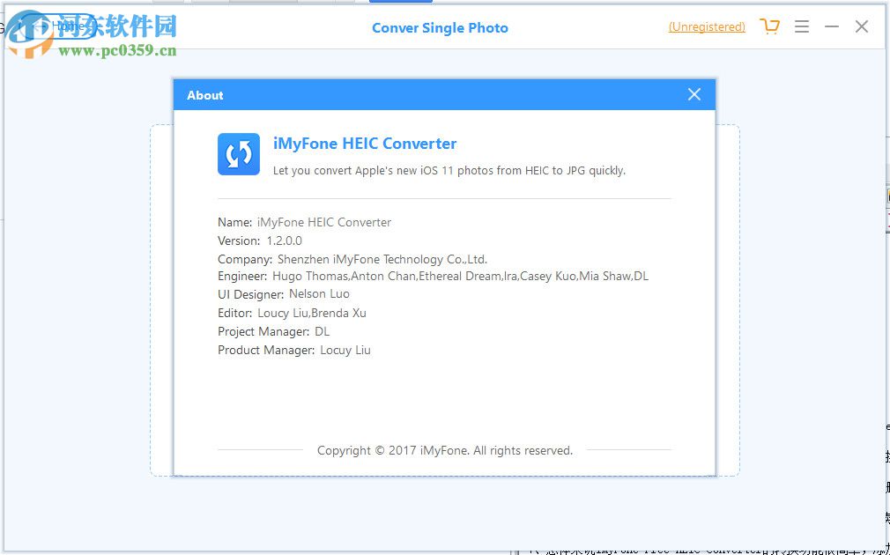Minimize the application window
Image resolution: width=890 pixels, height=555 pixels.
[x=832, y=26]
